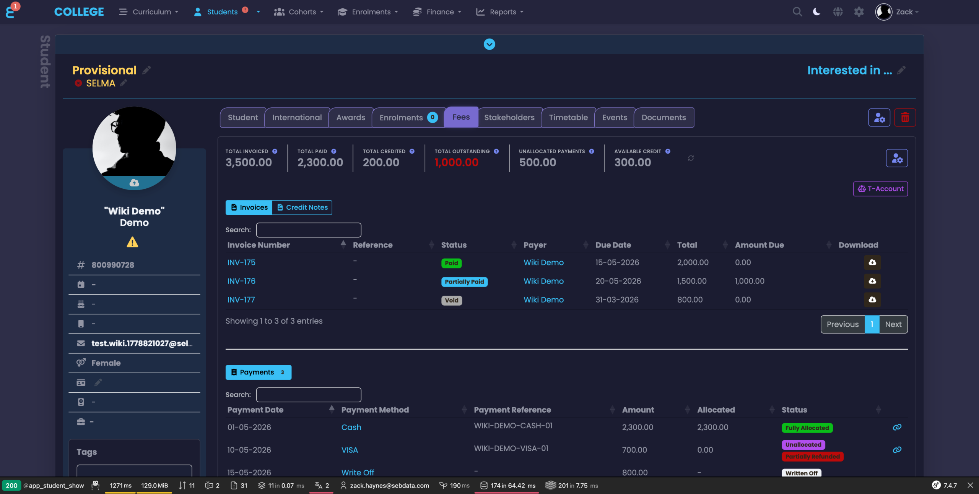This screenshot has width=979, height=494.
Task: Open the Zack user dropdown
Action: [x=897, y=12]
